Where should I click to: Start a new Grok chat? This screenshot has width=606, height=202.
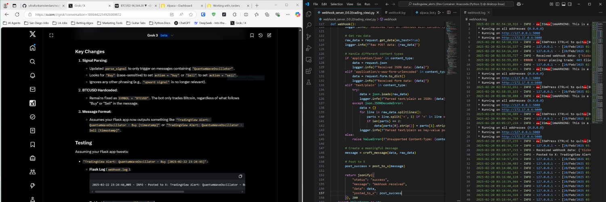click(269, 35)
